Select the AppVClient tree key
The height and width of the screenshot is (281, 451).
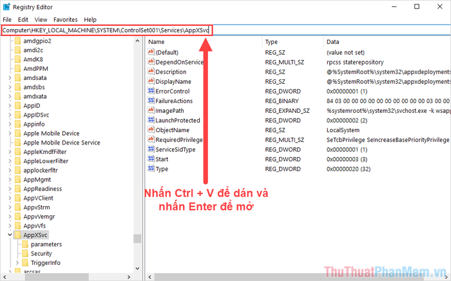point(38,198)
